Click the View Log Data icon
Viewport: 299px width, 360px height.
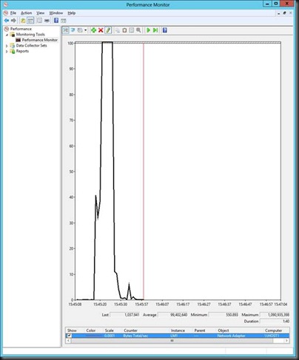click(73, 30)
